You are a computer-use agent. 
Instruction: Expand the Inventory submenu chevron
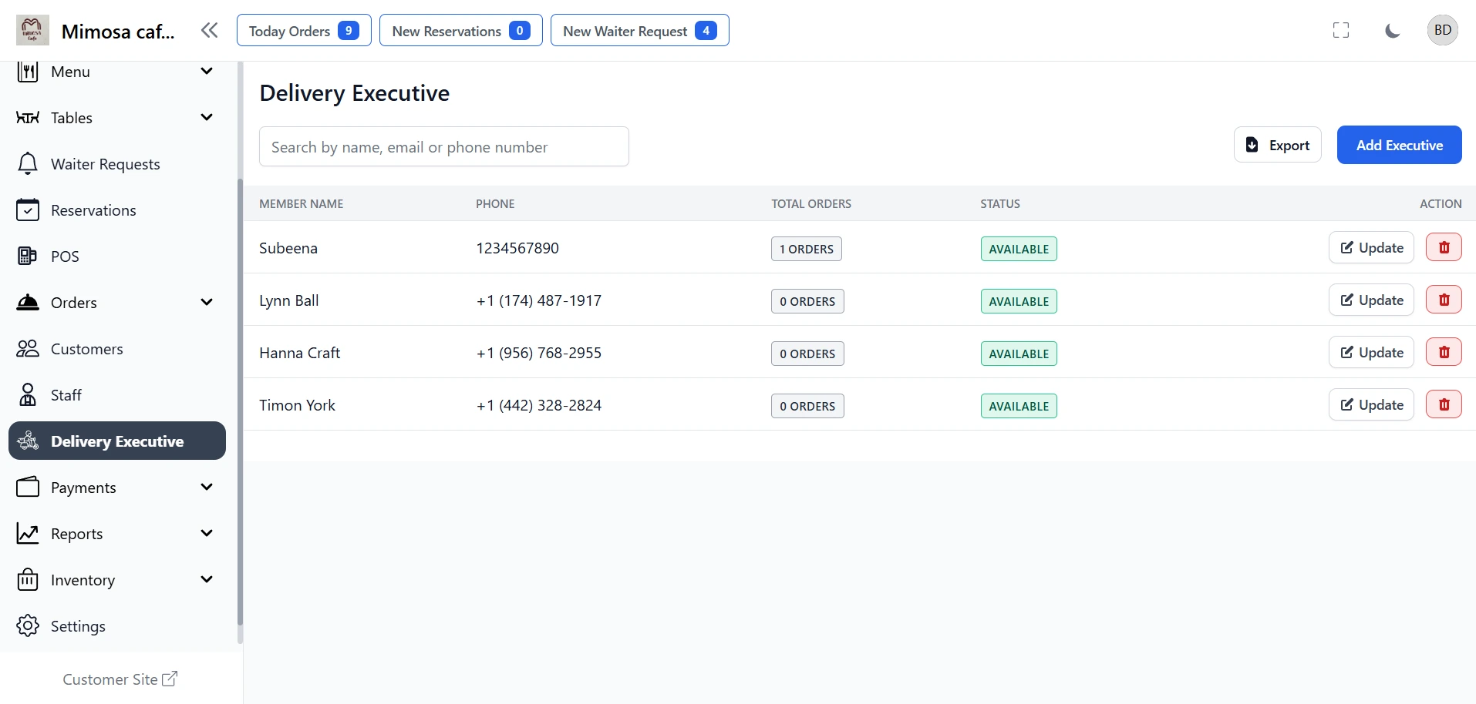(206, 580)
